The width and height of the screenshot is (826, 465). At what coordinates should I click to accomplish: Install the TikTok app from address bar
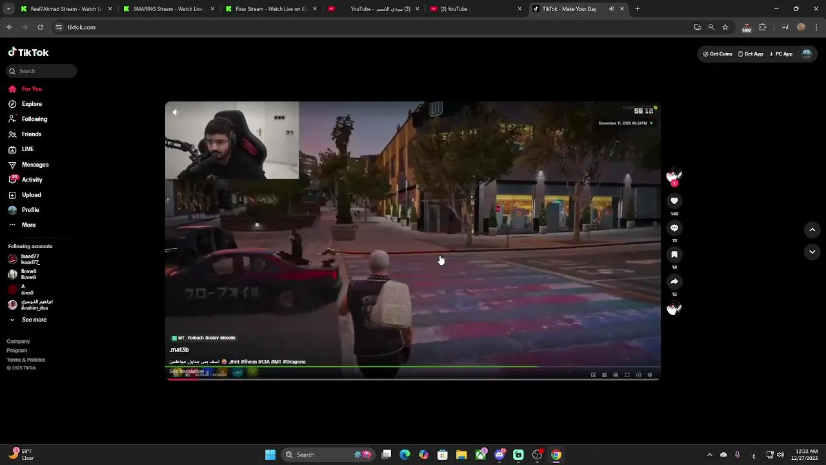[x=698, y=27]
